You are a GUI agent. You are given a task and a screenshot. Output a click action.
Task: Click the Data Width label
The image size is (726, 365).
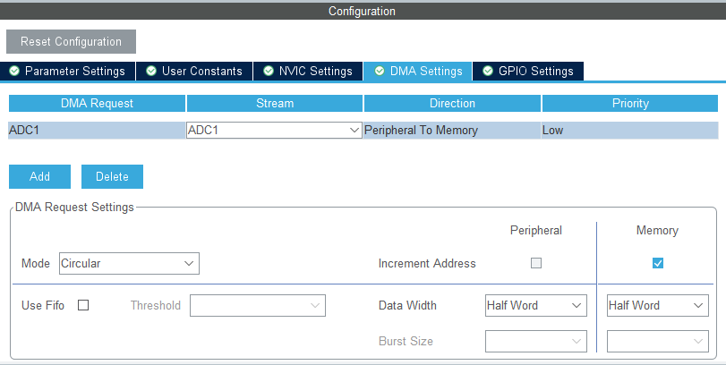coord(407,305)
